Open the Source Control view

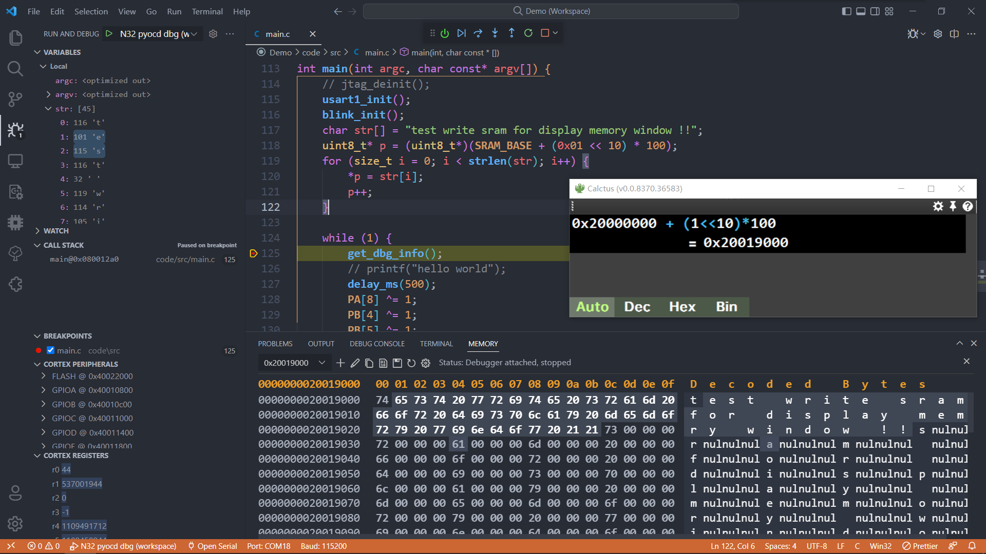15,99
